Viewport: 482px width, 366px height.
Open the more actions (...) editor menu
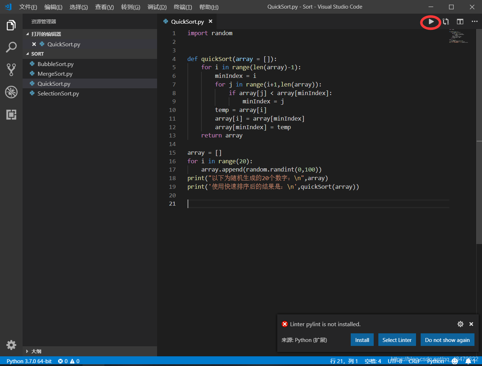pyautogui.click(x=474, y=22)
